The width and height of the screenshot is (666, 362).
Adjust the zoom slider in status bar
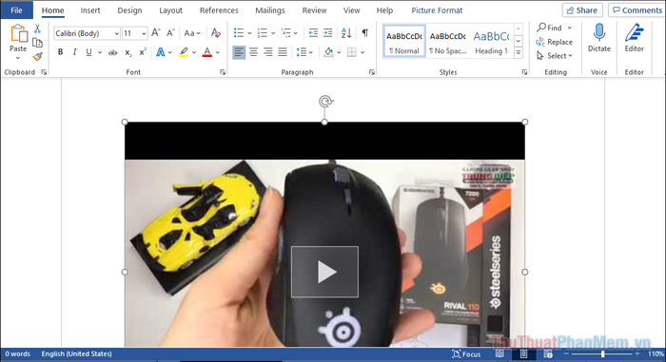[x=602, y=354]
